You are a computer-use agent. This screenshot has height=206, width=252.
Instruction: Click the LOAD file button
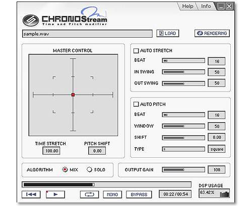168,33
